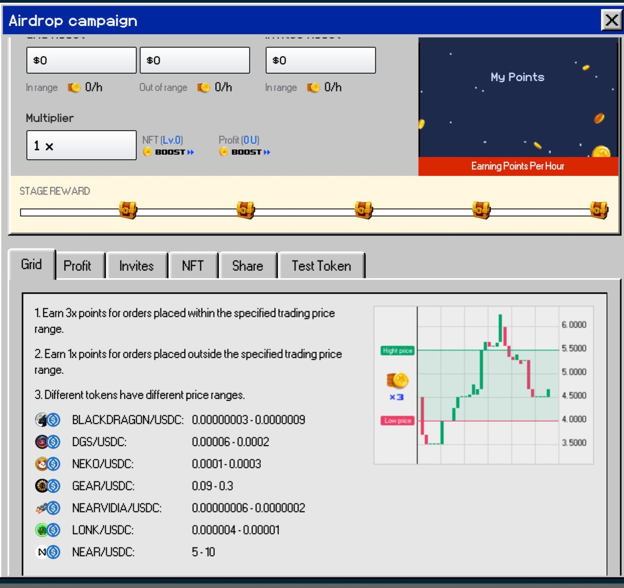Click the Out of range $0 field
The image size is (624, 588).
click(x=195, y=60)
